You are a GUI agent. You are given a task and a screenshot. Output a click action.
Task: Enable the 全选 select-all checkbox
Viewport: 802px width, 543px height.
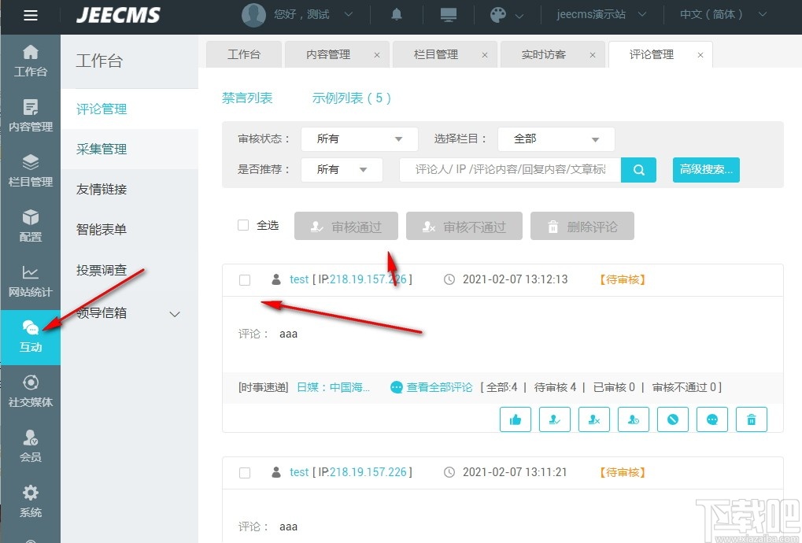(x=242, y=224)
